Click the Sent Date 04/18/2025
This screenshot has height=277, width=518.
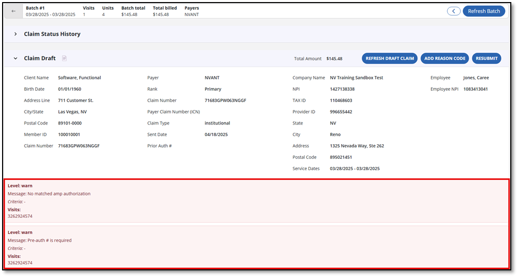(216, 135)
